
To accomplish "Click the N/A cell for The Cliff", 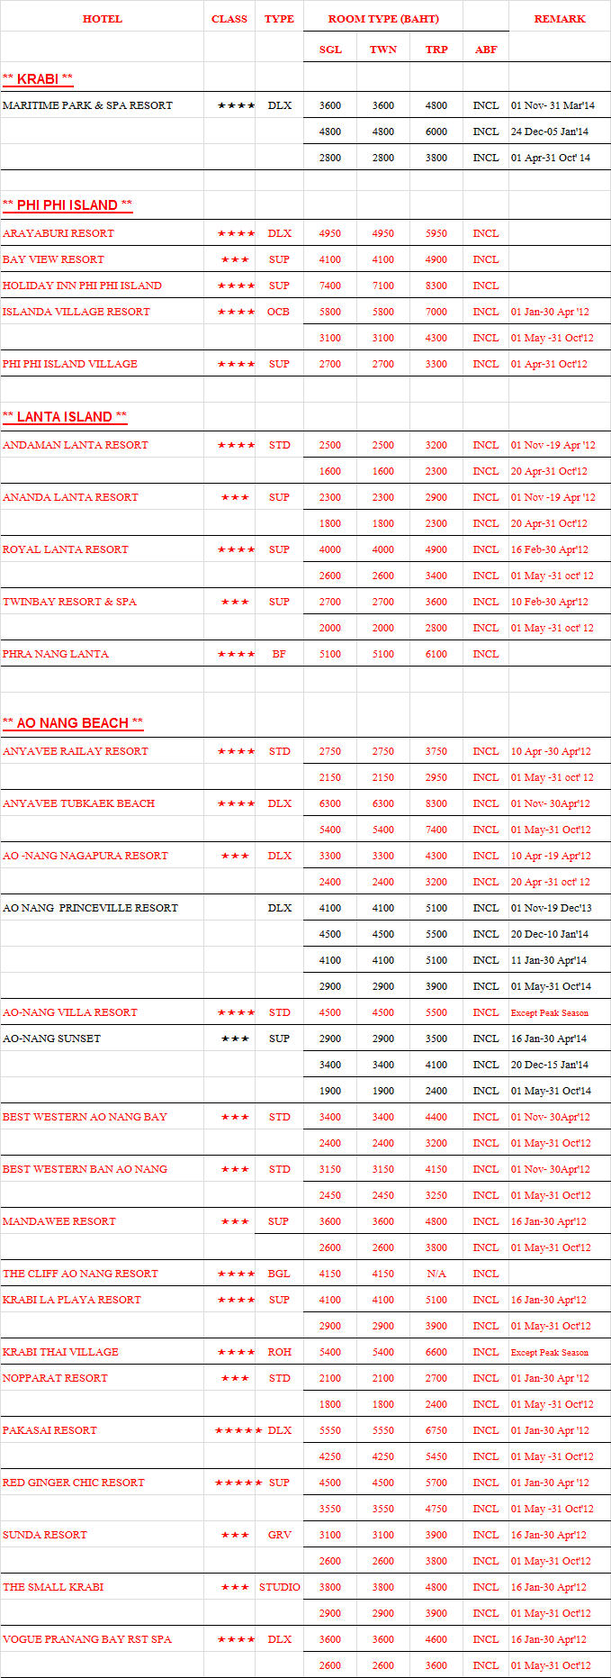I will [x=436, y=1274].
